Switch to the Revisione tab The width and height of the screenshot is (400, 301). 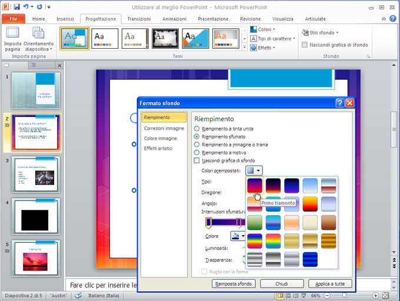coord(250,19)
